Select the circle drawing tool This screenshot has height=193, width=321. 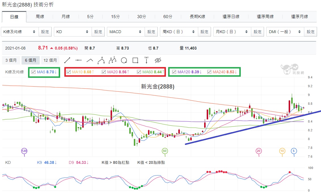click(124, 60)
